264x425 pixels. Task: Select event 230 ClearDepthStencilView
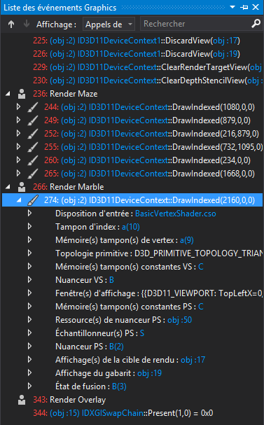[148, 81]
